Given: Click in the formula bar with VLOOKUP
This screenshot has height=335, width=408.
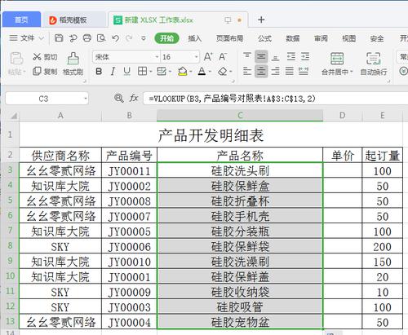Looking at the screenshot, I should coord(275,99).
